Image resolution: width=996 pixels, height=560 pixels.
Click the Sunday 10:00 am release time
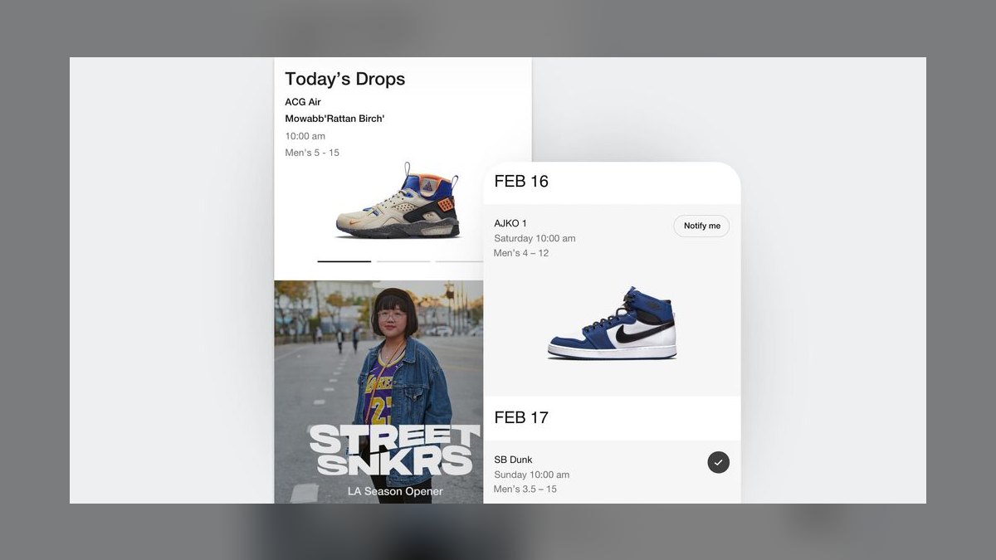click(532, 475)
